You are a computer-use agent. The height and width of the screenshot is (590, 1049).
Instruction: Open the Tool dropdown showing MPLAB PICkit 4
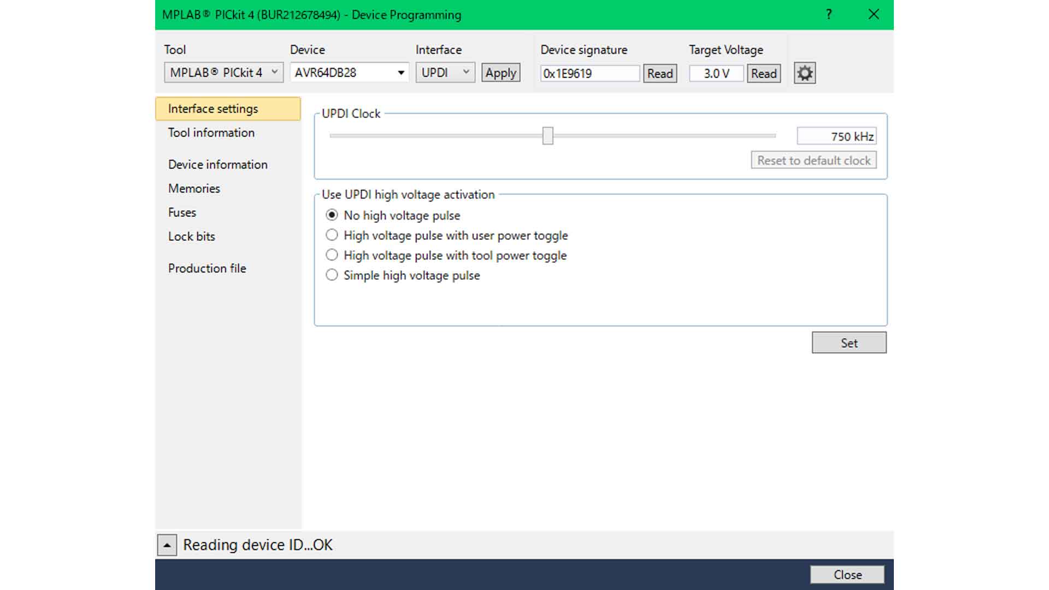click(x=223, y=73)
